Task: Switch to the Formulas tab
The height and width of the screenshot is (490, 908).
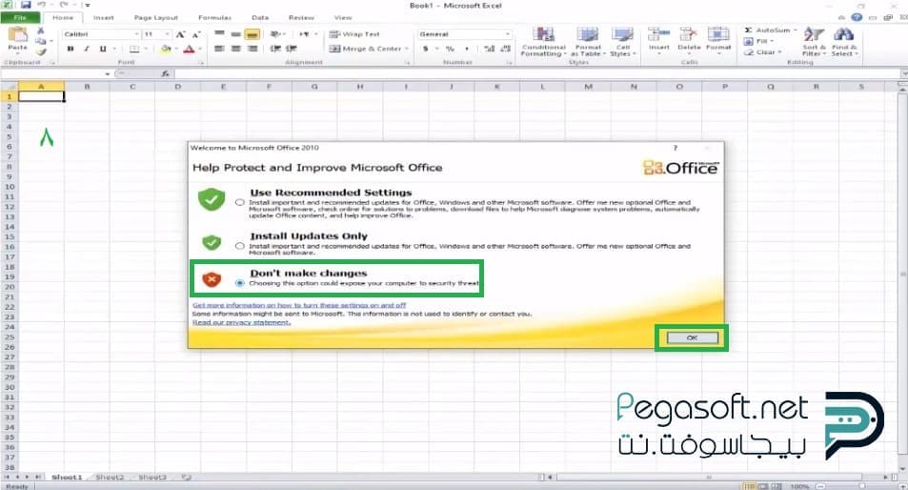Action: [214, 17]
